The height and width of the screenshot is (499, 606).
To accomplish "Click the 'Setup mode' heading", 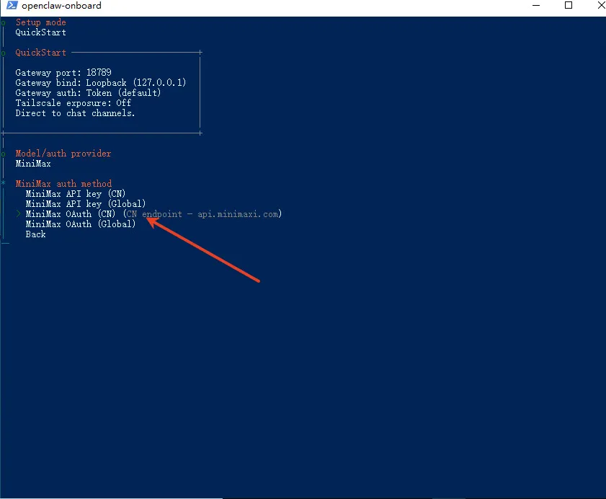I will click(40, 22).
